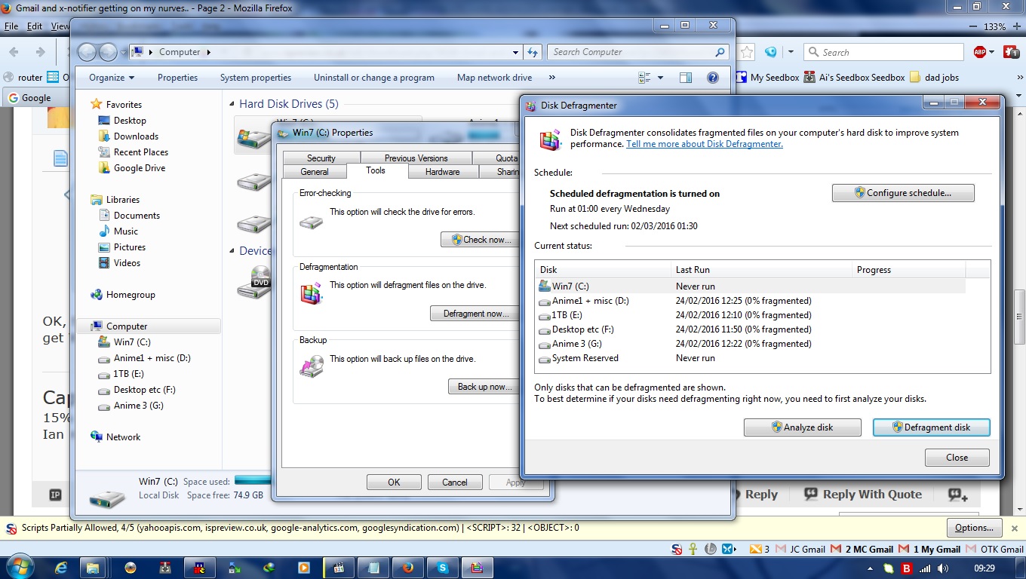Image resolution: width=1026 pixels, height=579 pixels.
Task: Click the Configure schedule button
Action: (x=902, y=193)
